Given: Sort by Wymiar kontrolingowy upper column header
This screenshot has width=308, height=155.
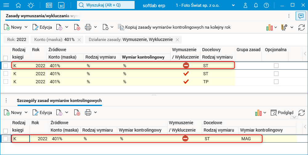Looking at the screenshot, I should click(143, 57).
